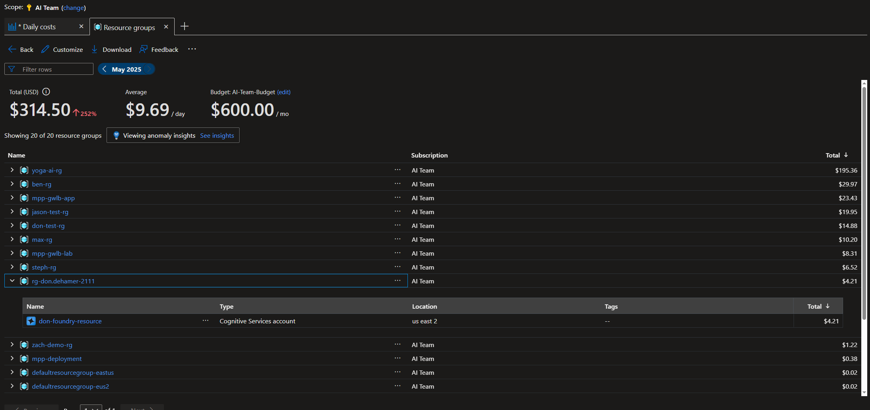
Task: Click the Total (USD) info icon
Action: pos(46,92)
